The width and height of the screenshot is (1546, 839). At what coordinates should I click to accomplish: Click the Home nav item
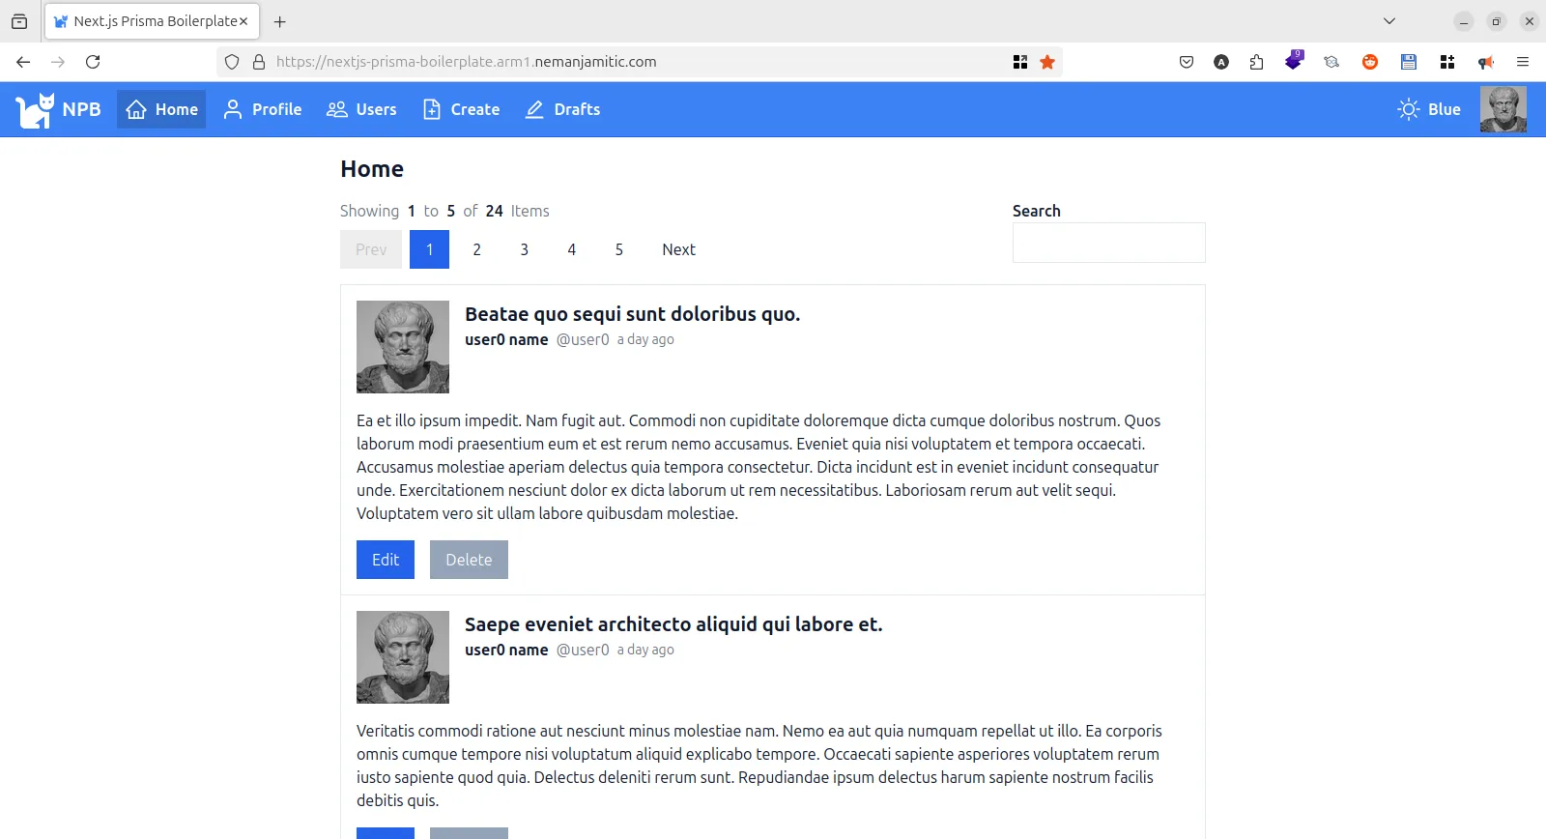162,109
